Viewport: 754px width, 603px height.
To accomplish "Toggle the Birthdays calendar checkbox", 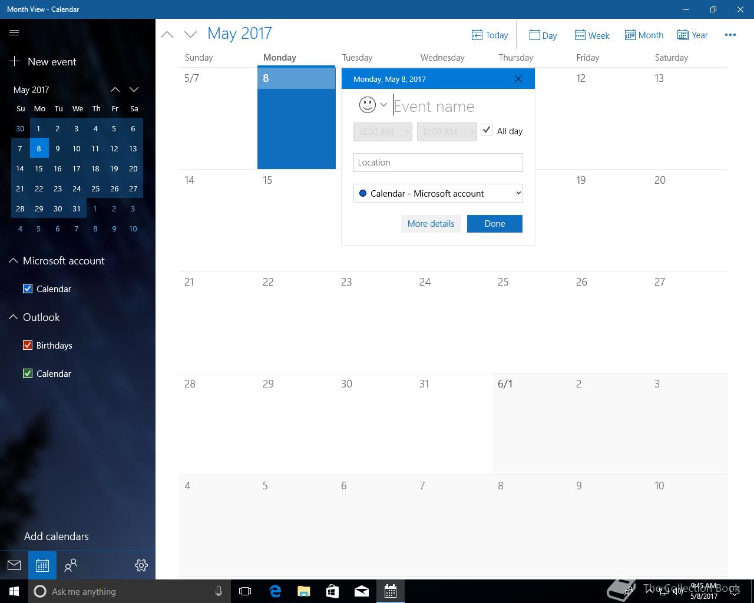I will coord(28,345).
